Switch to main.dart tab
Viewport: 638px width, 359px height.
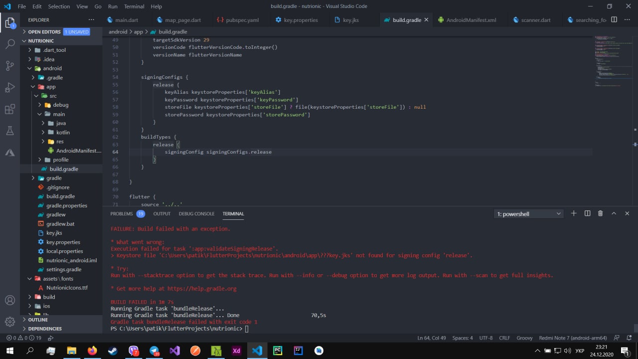tap(127, 20)
